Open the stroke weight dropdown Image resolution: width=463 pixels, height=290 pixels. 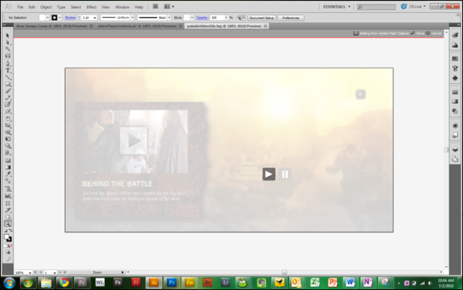[x=95, y=18]
